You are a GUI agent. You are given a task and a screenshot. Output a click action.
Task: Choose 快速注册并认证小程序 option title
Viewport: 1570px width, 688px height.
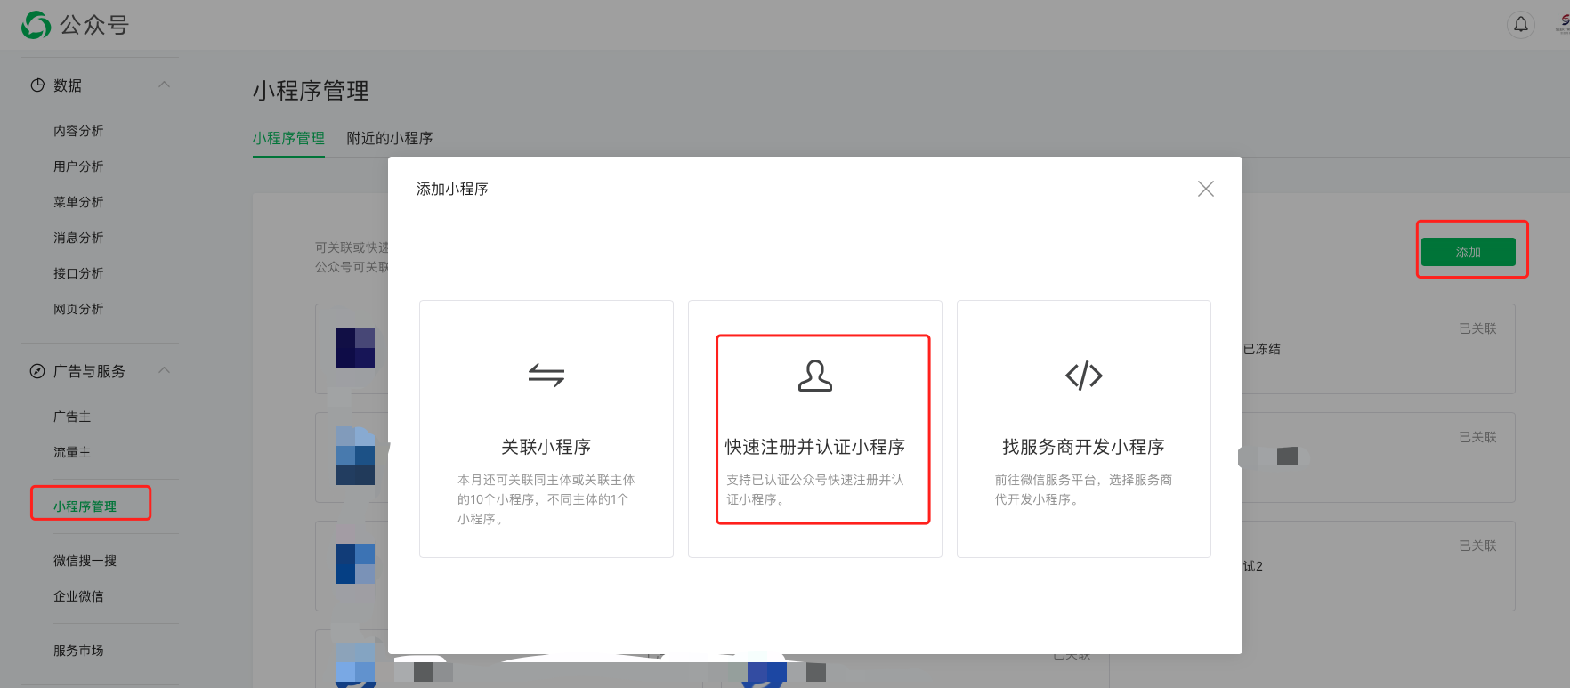point(815,447)
